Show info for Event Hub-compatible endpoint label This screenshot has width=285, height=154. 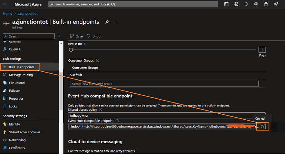click(117, 121)
